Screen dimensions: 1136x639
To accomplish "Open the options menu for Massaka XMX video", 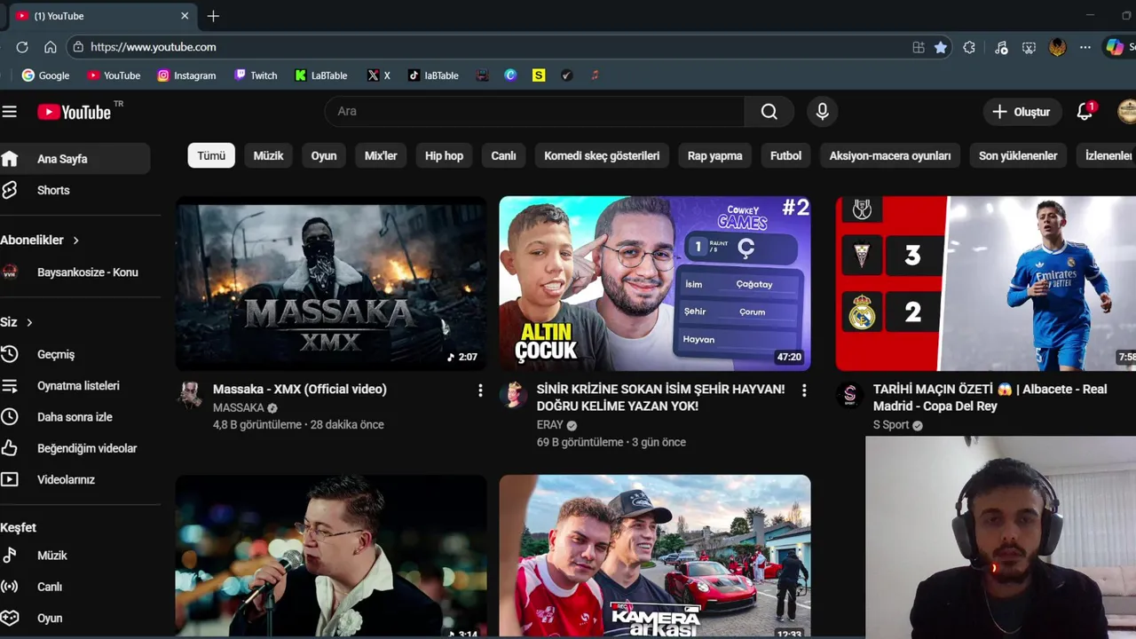I will point(480,390).
